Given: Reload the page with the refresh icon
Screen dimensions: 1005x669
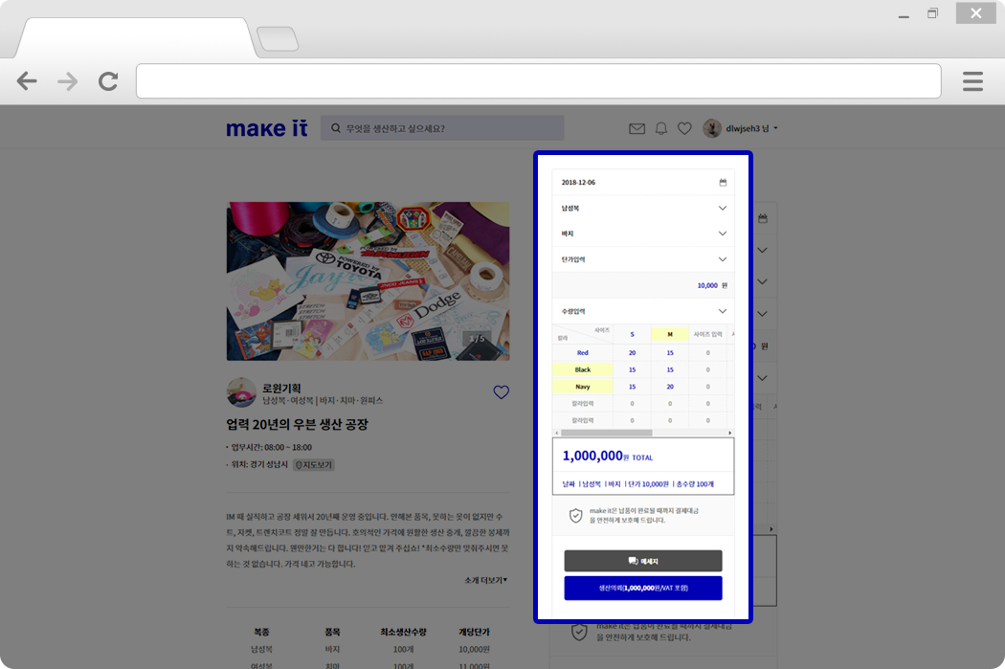Looking at the screenshot, I should [108, 81].
